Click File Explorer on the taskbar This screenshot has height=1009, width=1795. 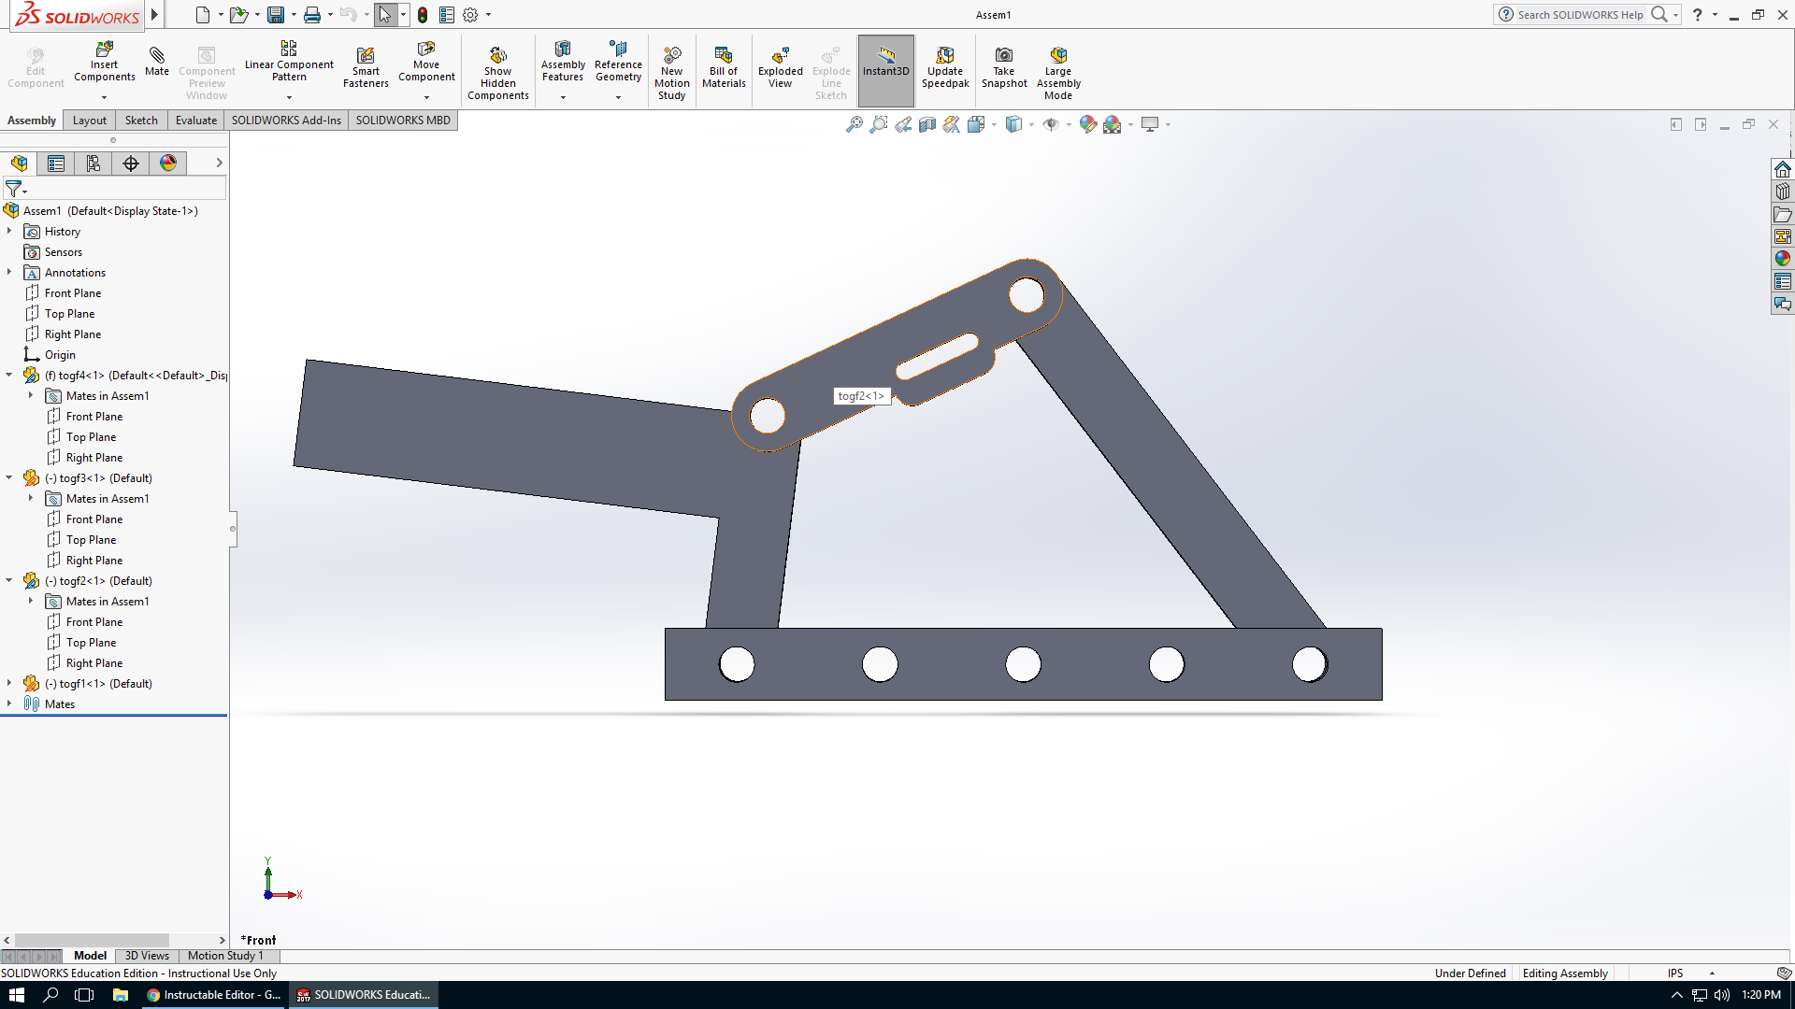point(120,995)
